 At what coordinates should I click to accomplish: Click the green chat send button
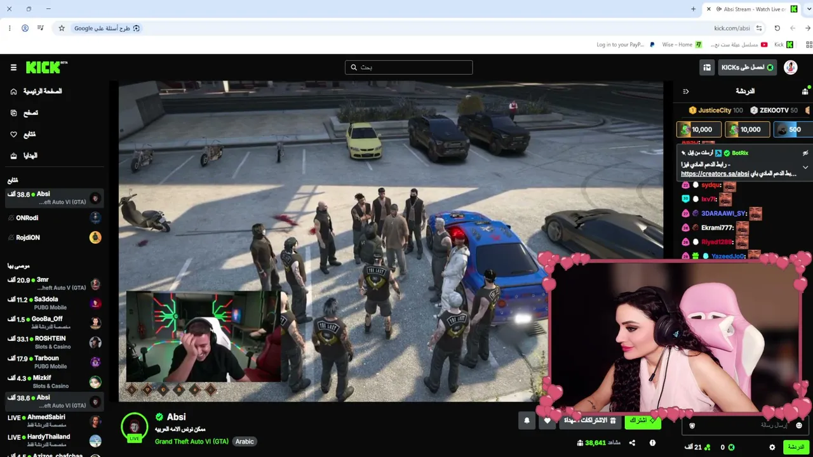pos(796,447)
